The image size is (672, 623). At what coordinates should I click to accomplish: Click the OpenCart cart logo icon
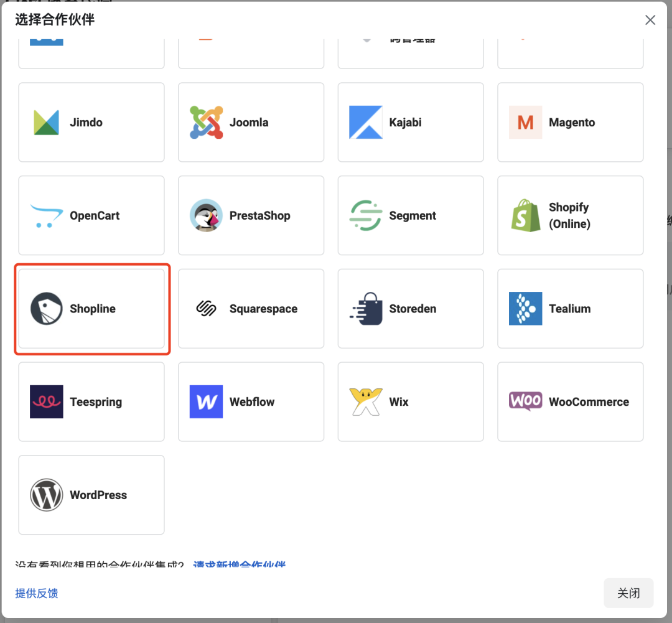(46, 216)
